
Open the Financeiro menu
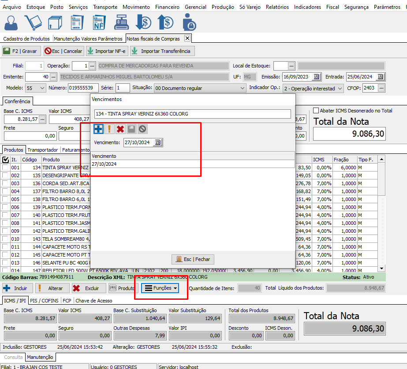[167, 7]
